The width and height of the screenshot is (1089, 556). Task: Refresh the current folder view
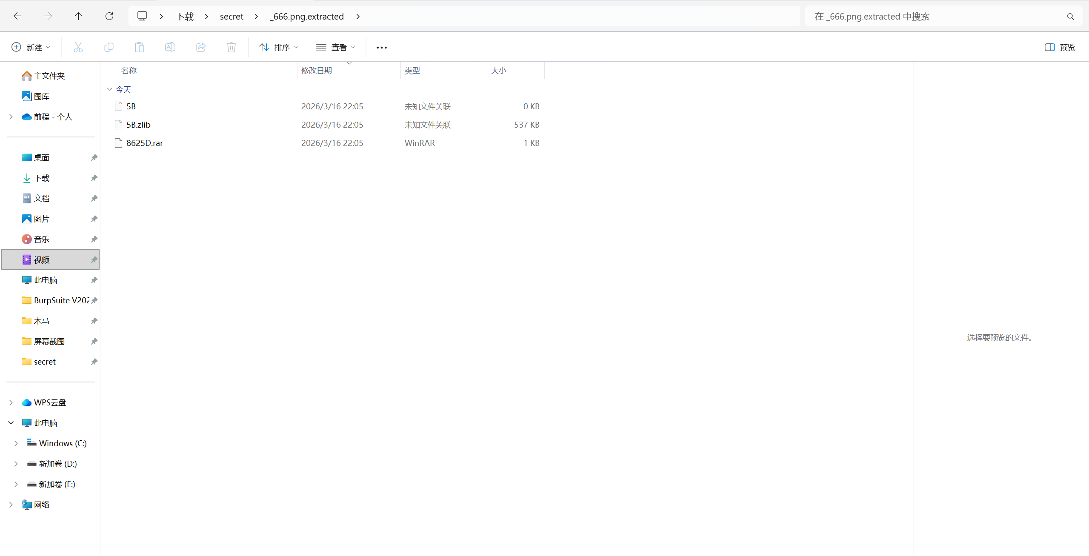click(x=109, y=16)
